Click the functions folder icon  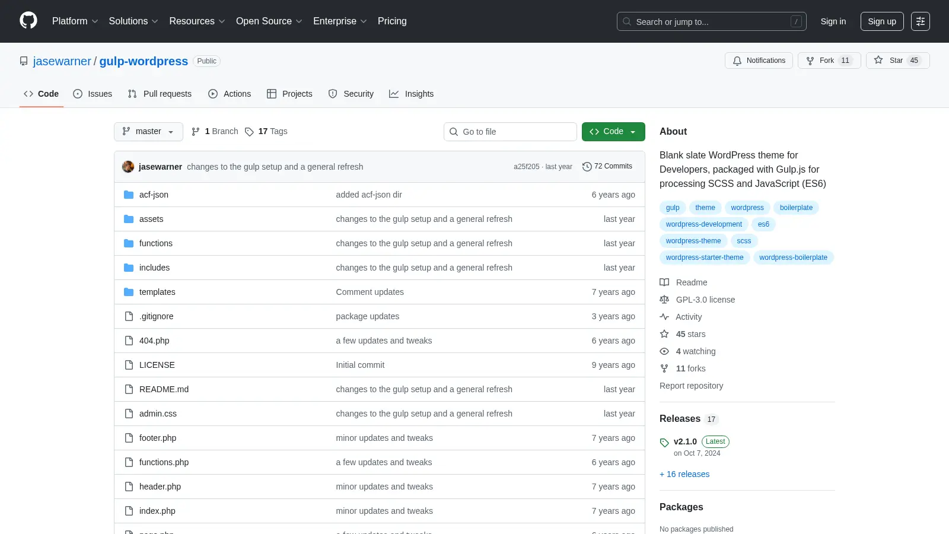click(x=129, y=243)
